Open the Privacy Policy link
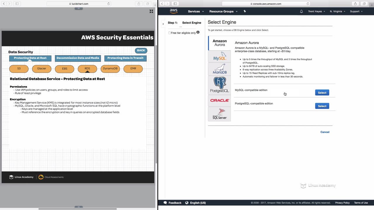 click(x=342, y=203)
